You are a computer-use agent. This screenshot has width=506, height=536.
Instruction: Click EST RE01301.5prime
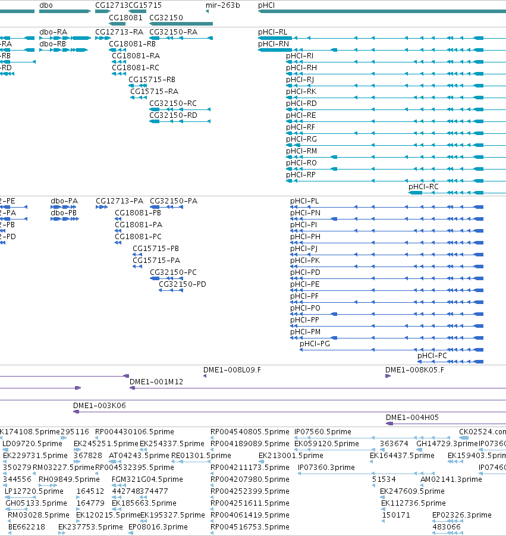[x=201, y=456]
